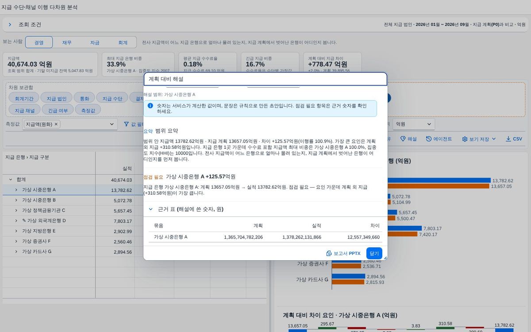Expand the 조회 조건 panel chevron
The height and width of the screenshot is (332, 531).
[x=10, y=25]
